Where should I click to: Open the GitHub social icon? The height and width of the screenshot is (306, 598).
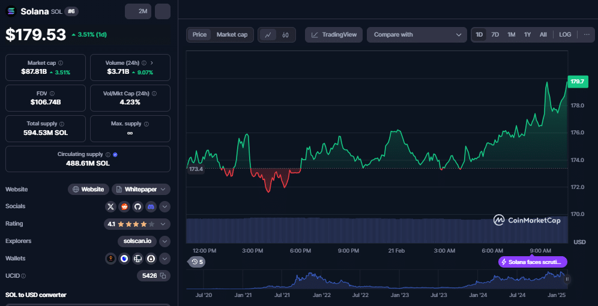(137, 206)
